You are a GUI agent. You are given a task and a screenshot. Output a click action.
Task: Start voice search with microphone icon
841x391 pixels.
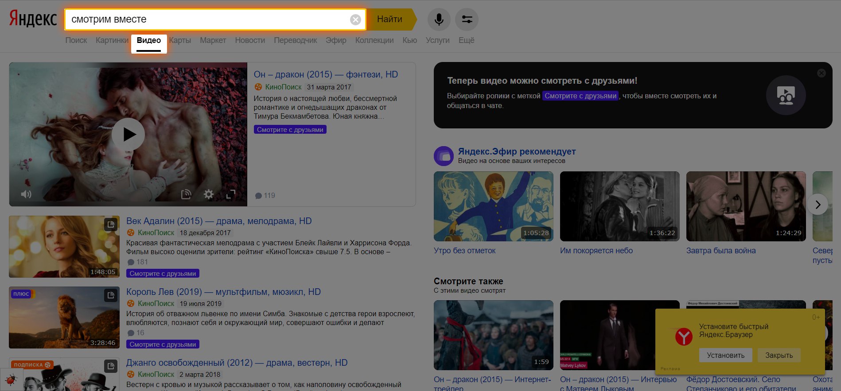[439, 19]
